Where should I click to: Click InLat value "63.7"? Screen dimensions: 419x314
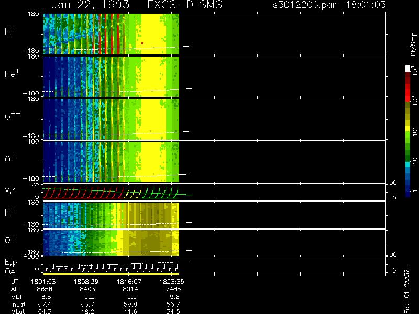pyautogui.click(x=87, y=305)
